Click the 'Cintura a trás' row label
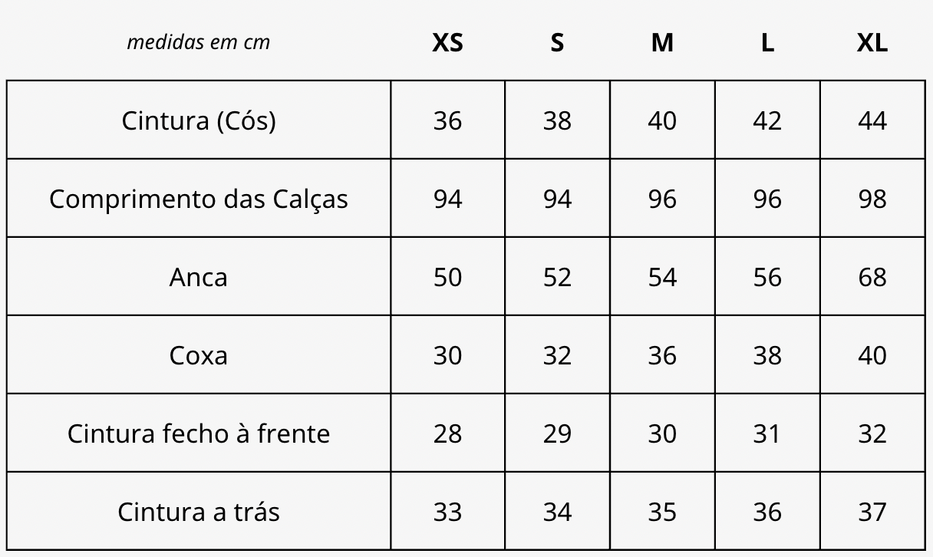Screen dimensions: 933x557 tap(199, 512)
